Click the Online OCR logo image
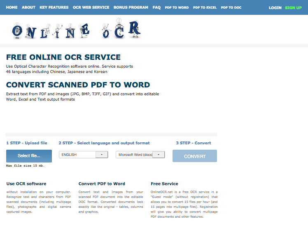Image resolution: width=308 pixels, height=226 pixels. 77,29
